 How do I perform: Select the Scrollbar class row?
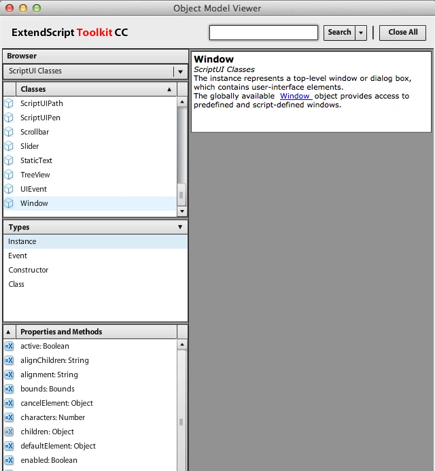(x=90, y=132)
